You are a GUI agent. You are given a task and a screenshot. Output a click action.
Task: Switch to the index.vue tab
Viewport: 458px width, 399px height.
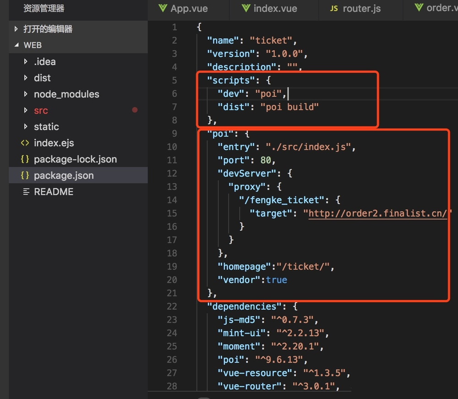[275, 9]
